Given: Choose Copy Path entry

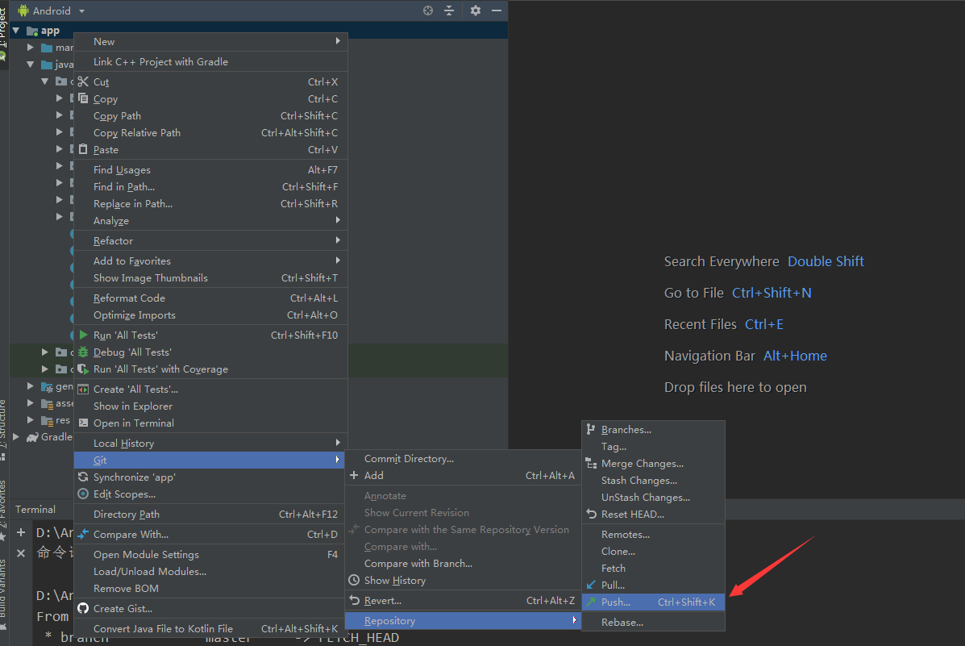Looking at the screenshot, I should point(210,116).
